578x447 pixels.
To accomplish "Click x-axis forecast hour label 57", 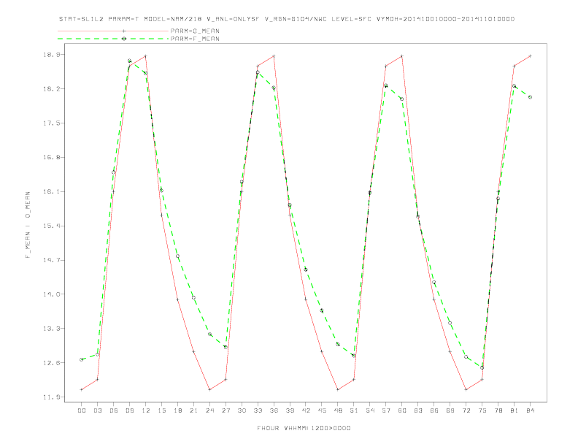I will coord(386,410).
